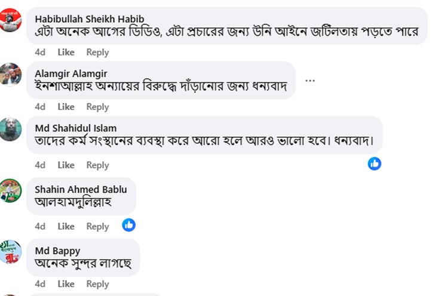Click the 4d timestamp on Md Bappy's comment
The image size is (448, 296).
point(40,284)
